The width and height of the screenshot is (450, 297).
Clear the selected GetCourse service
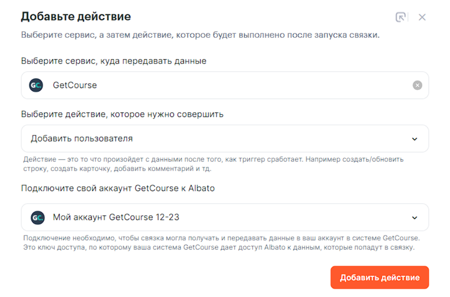tap(417, 85)
